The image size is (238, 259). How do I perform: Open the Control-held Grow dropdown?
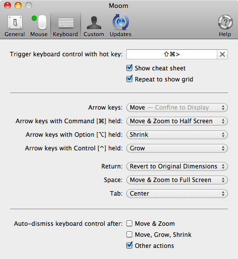tap(177, 148)
